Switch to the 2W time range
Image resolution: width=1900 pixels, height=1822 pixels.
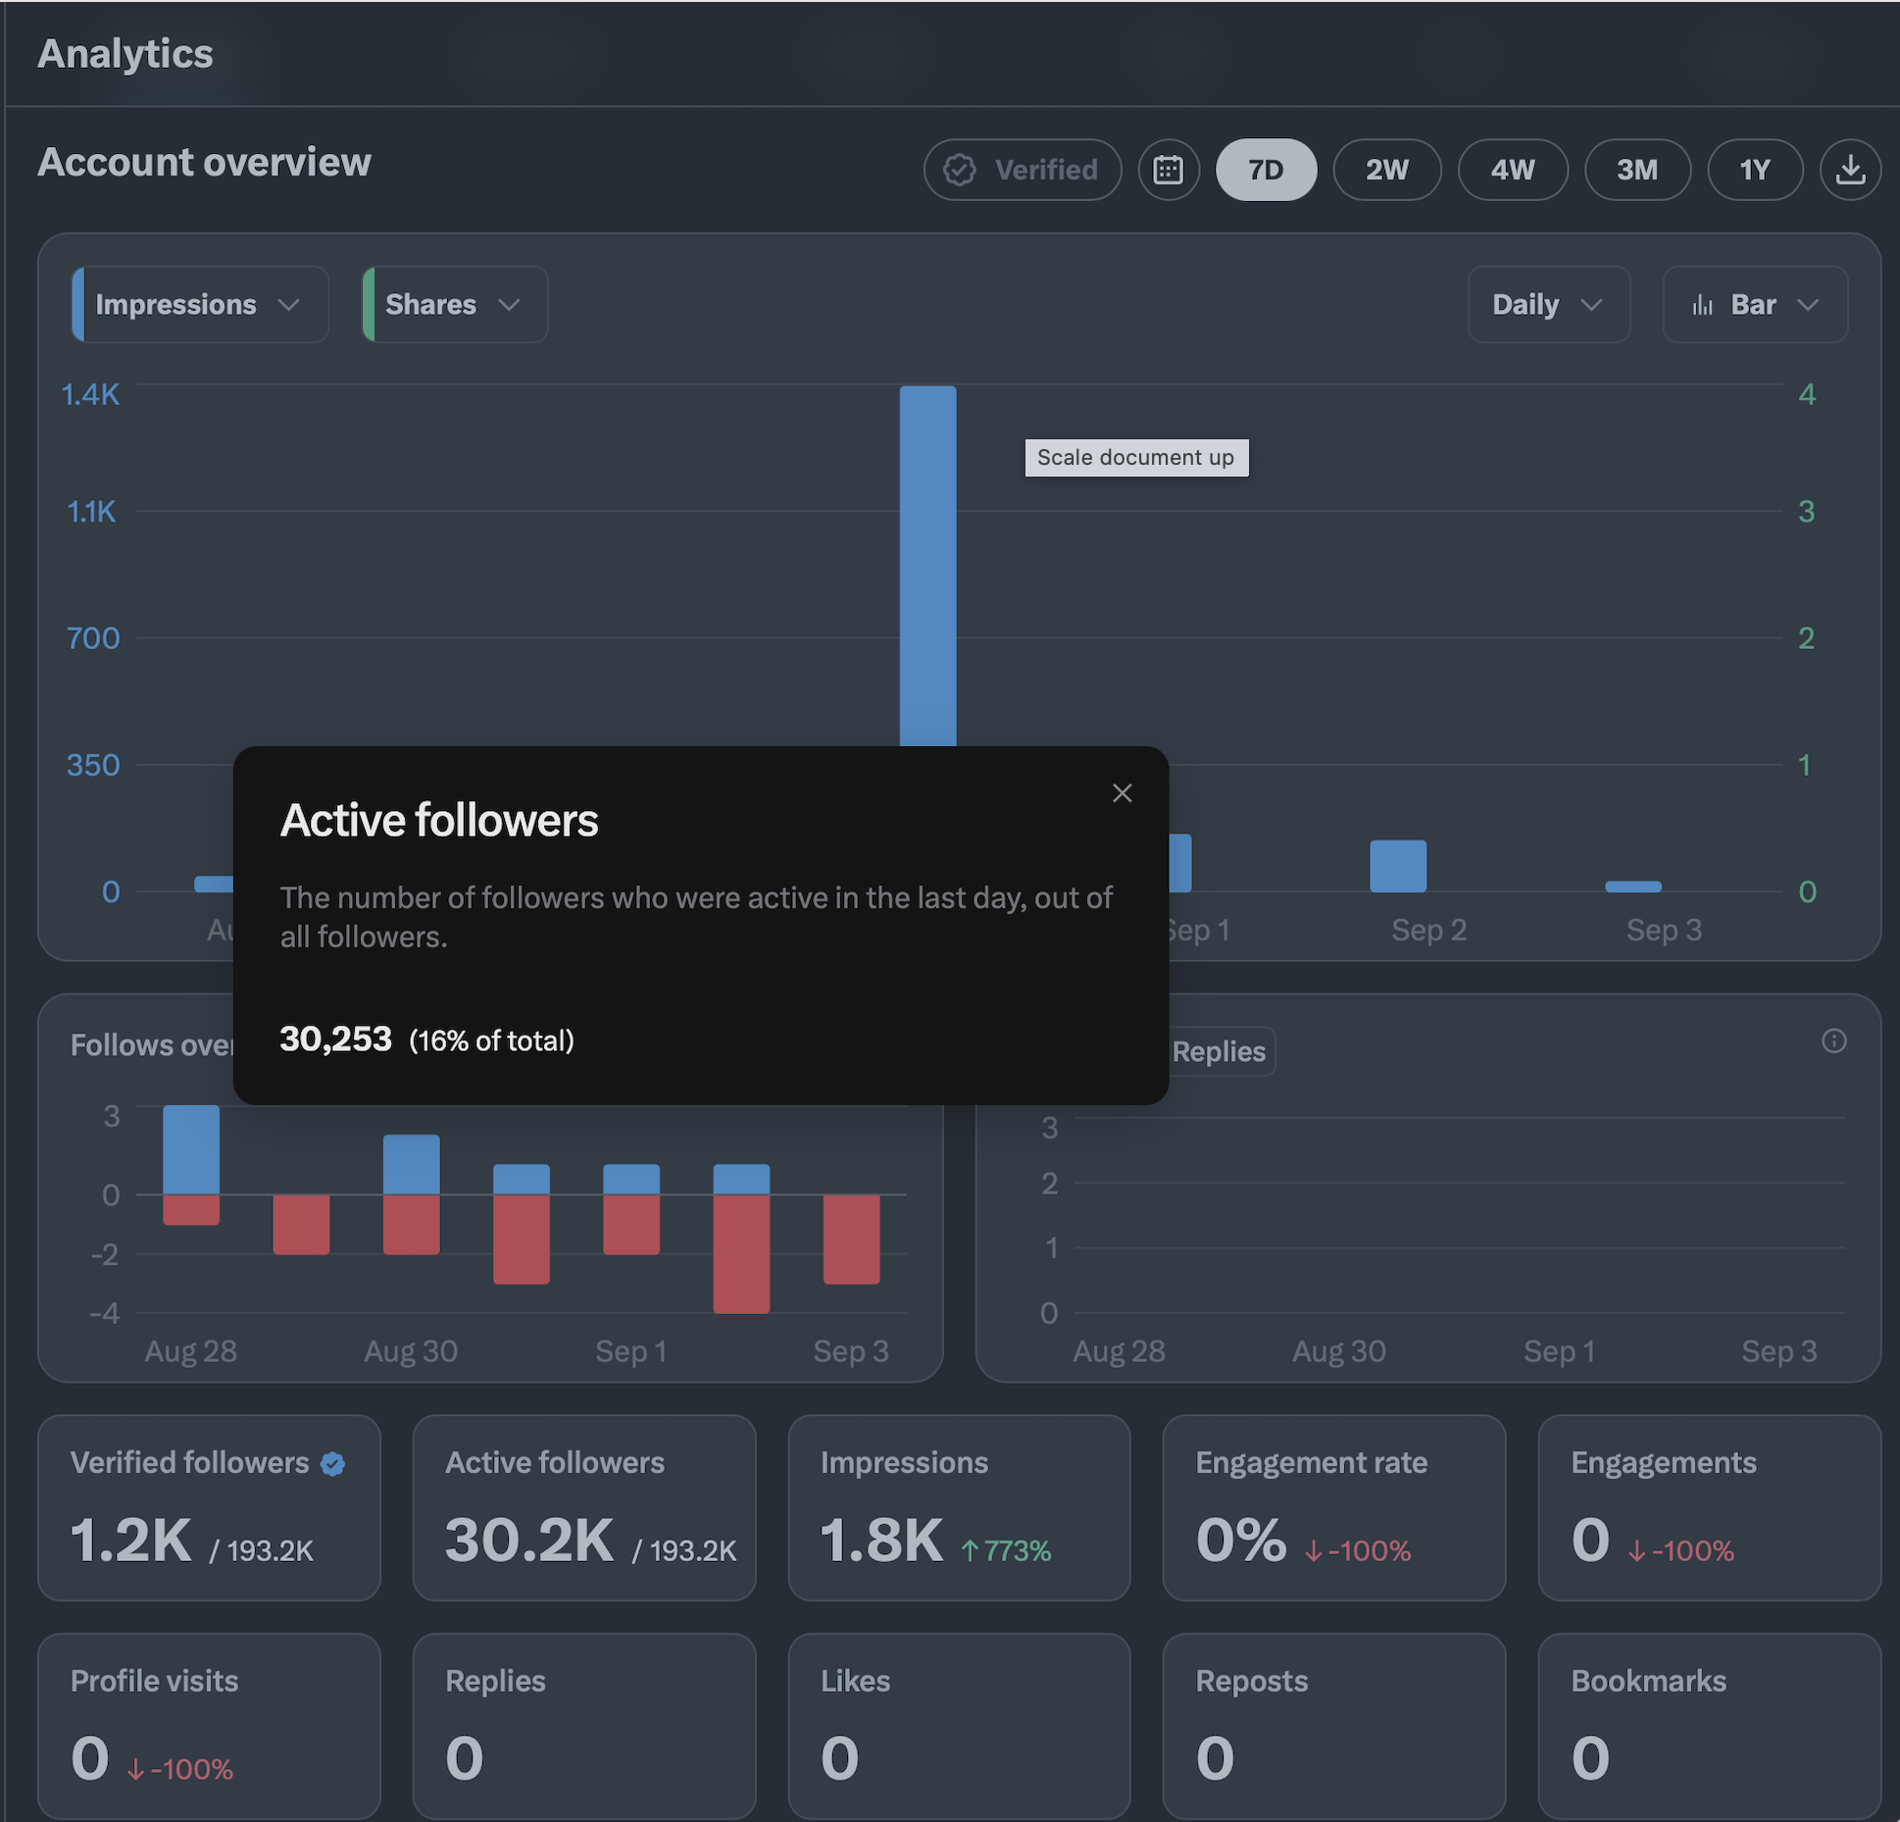coord(1386,170)
